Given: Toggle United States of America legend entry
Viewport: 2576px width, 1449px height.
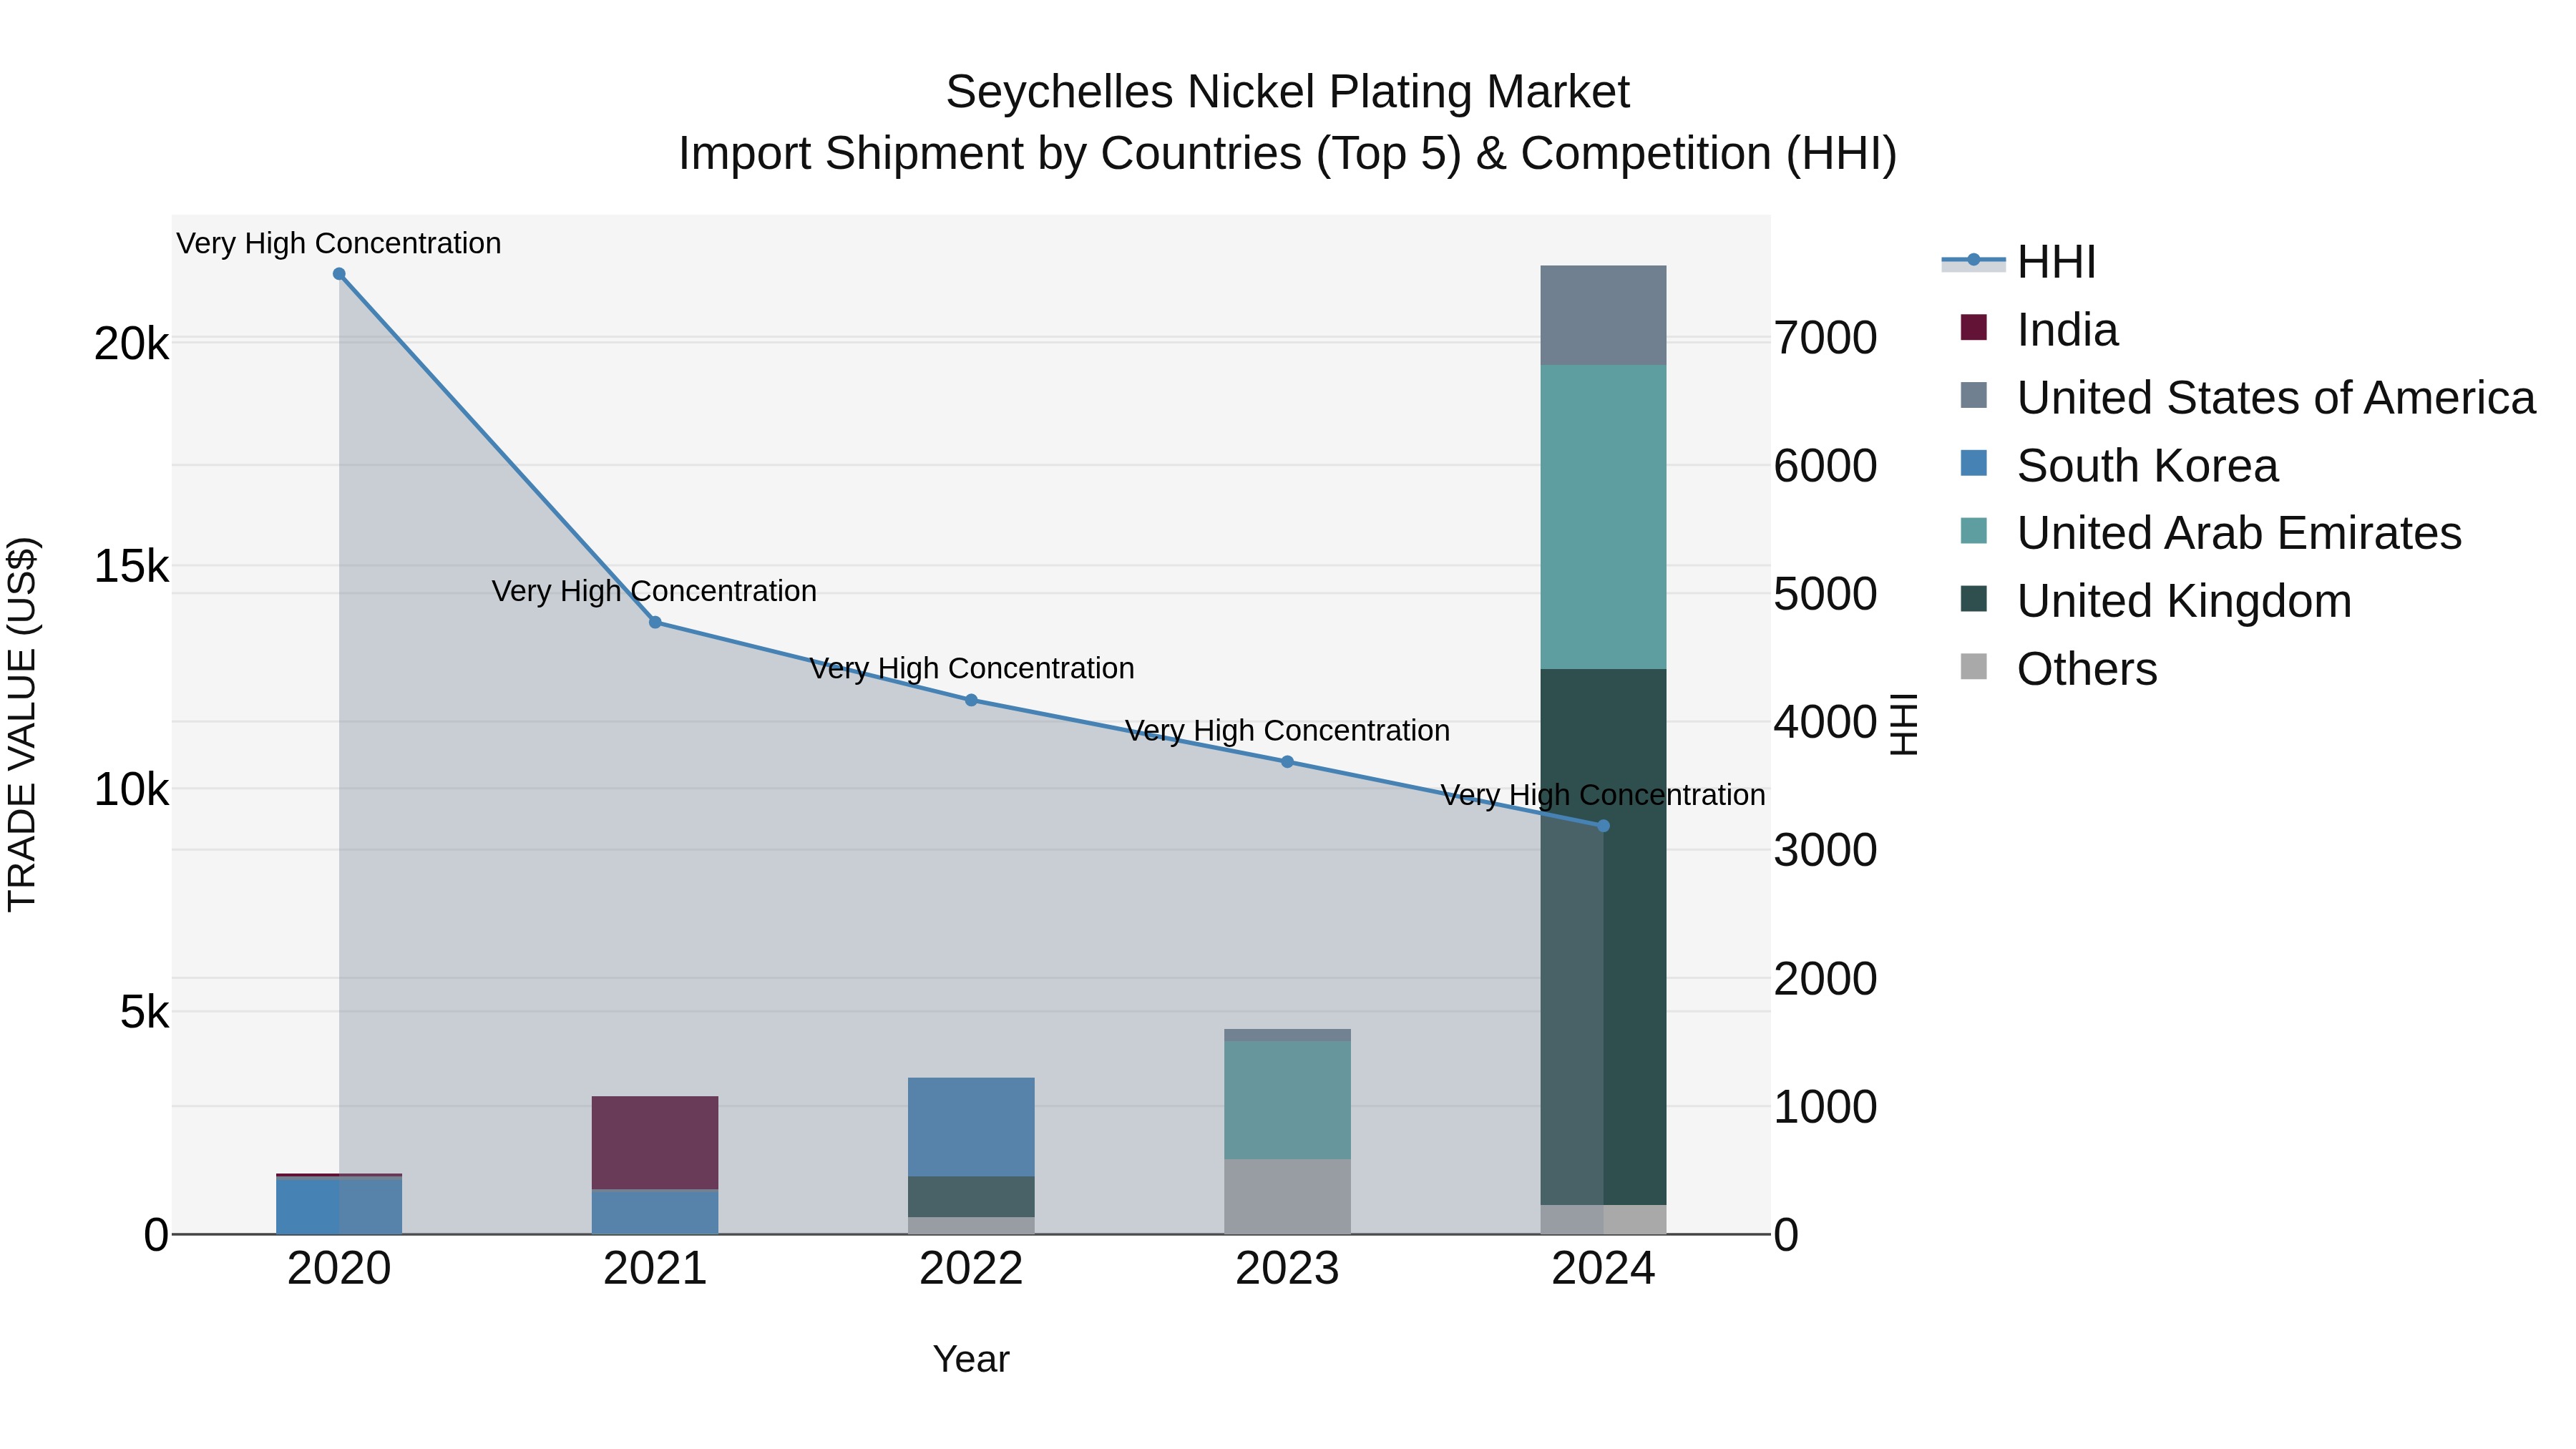Looking at the screenshot, I should (x=2247, y=397).
